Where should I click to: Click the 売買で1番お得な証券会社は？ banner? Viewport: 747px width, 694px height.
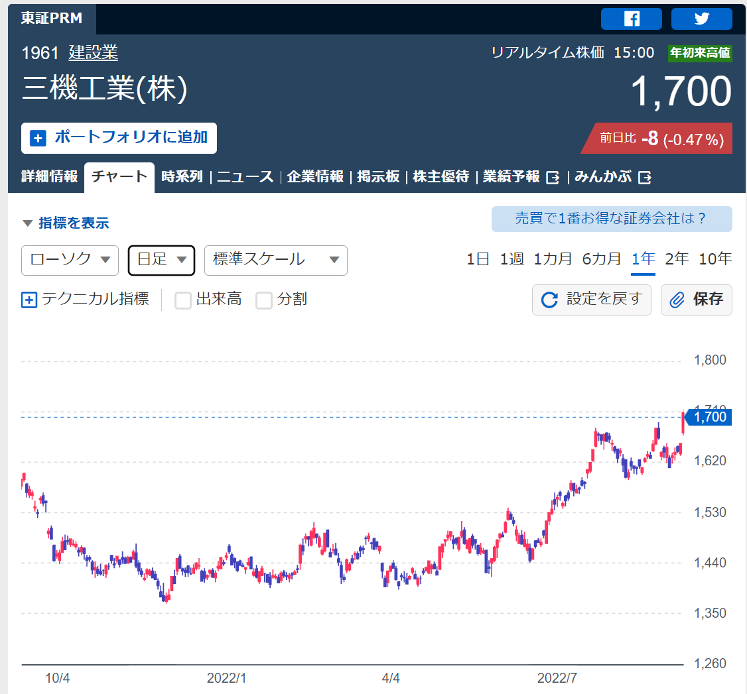coord(612,219)
